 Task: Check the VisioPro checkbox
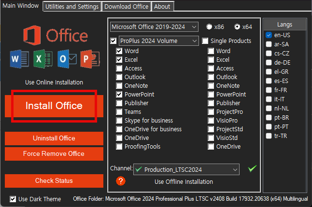coord(211,121)
